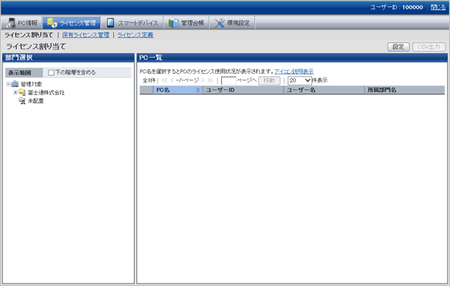Screen dimensions: 450x286
Task: Click the PC情報 computer icon
Action: coord(11,22)
